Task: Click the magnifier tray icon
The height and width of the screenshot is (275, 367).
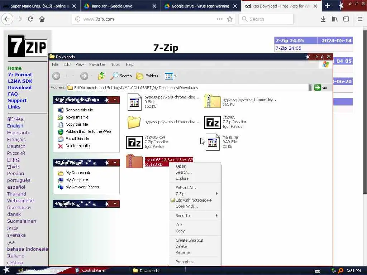Action: 340,271
